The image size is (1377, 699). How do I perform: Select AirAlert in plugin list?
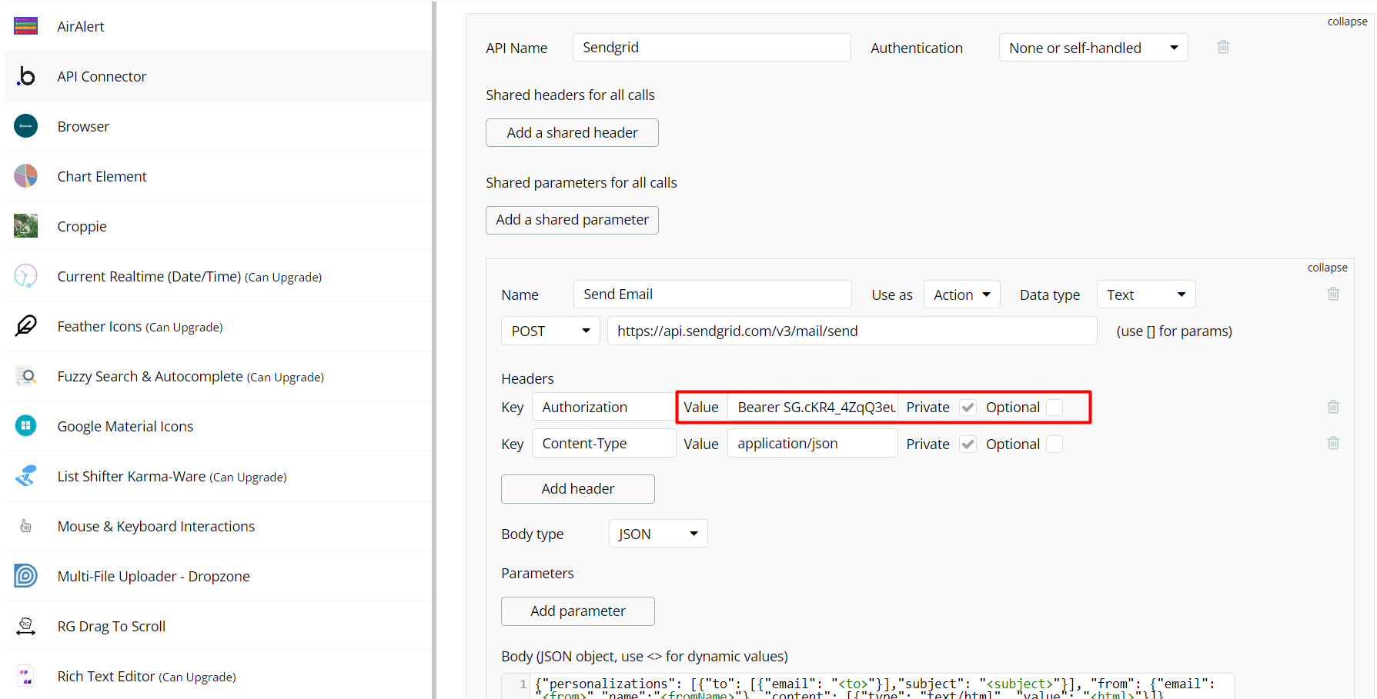click(x=219, y=26)
